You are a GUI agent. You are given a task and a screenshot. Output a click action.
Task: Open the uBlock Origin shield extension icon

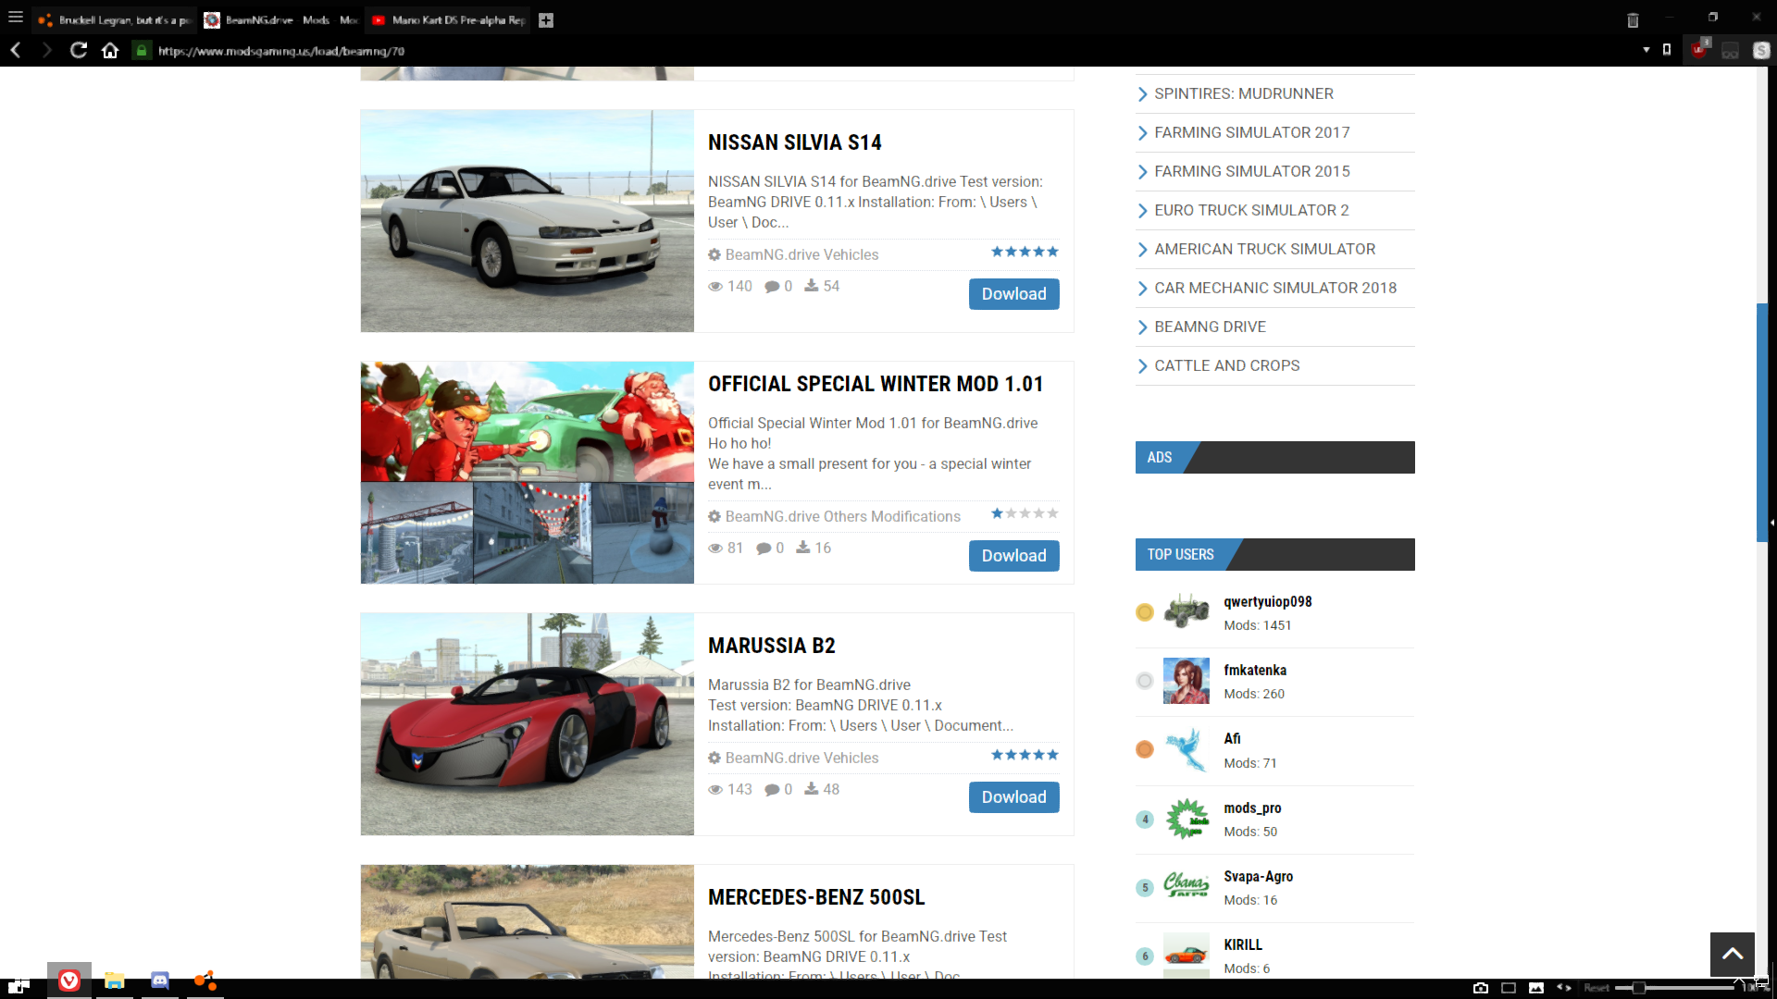click(1699, 49)
